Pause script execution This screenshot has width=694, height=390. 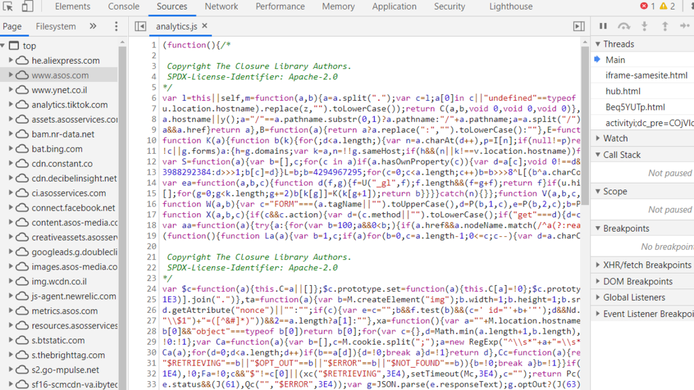(603, 26)
